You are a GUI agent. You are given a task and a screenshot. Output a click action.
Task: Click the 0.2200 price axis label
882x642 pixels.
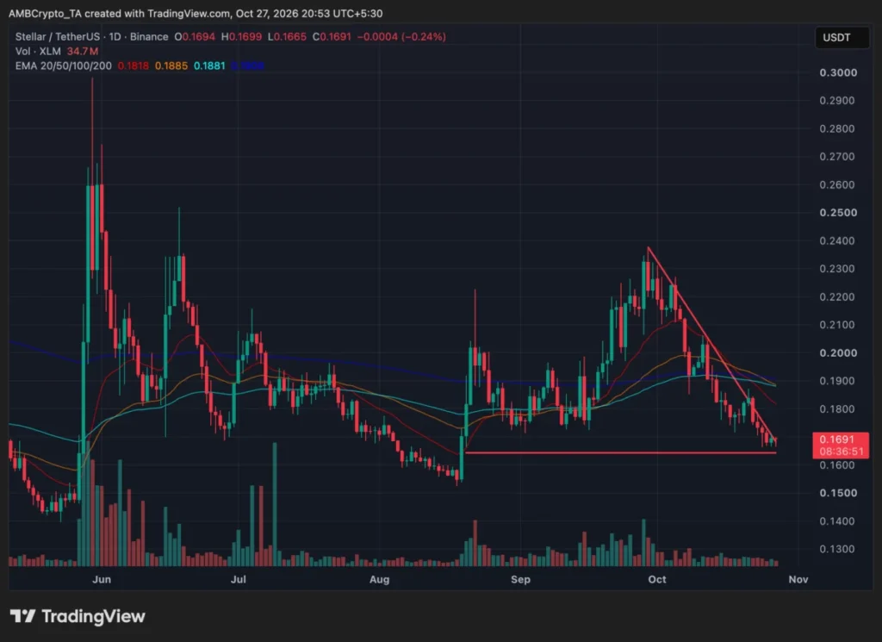click(837, 296)
